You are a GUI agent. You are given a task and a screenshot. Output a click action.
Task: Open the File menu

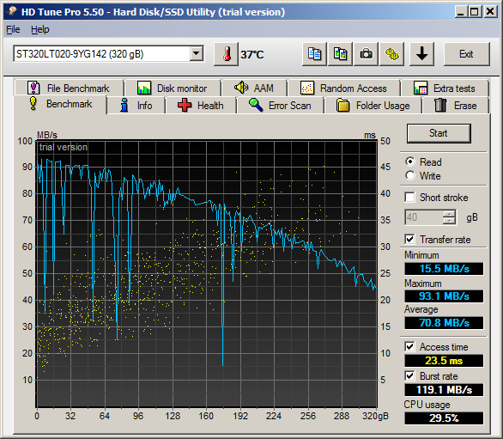[x=13, y=29]
